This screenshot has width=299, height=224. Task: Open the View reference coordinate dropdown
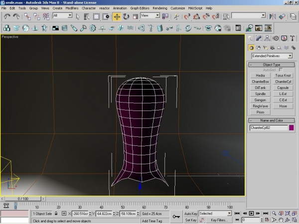(150, 15)
